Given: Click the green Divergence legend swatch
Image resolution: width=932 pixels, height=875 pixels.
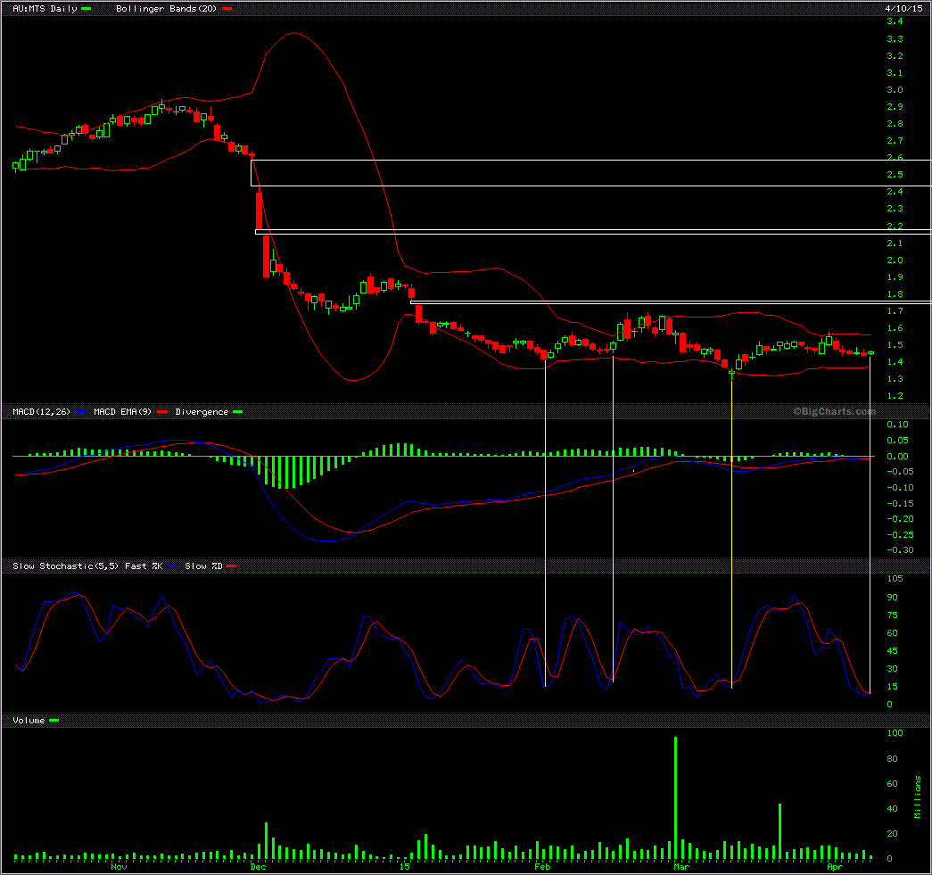Looking at the screenshot, I should 238,412.
